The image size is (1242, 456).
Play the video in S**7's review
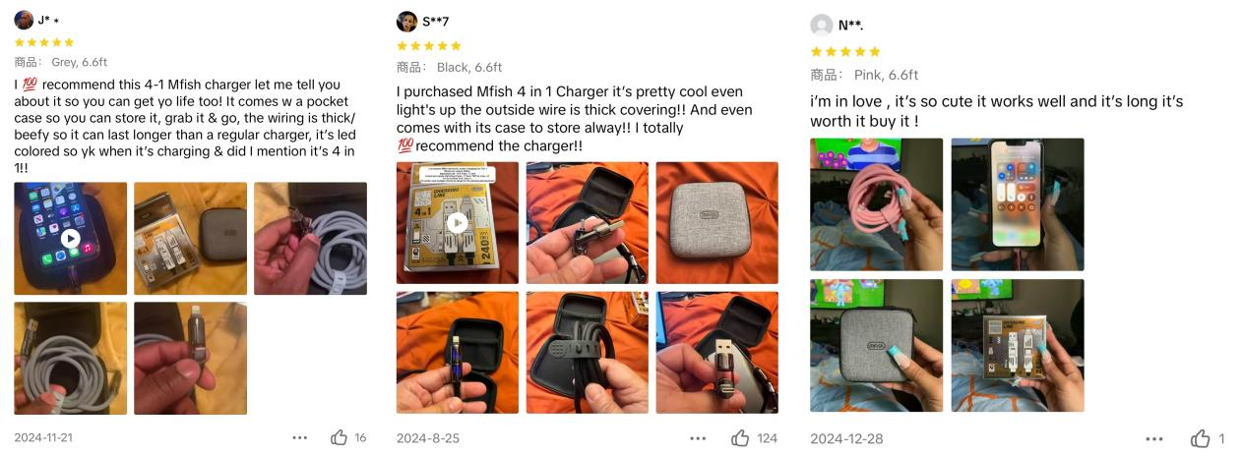pos(458,223)
